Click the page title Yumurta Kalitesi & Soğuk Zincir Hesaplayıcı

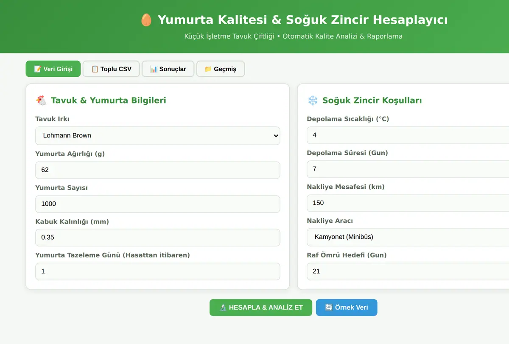click(302, 20)
